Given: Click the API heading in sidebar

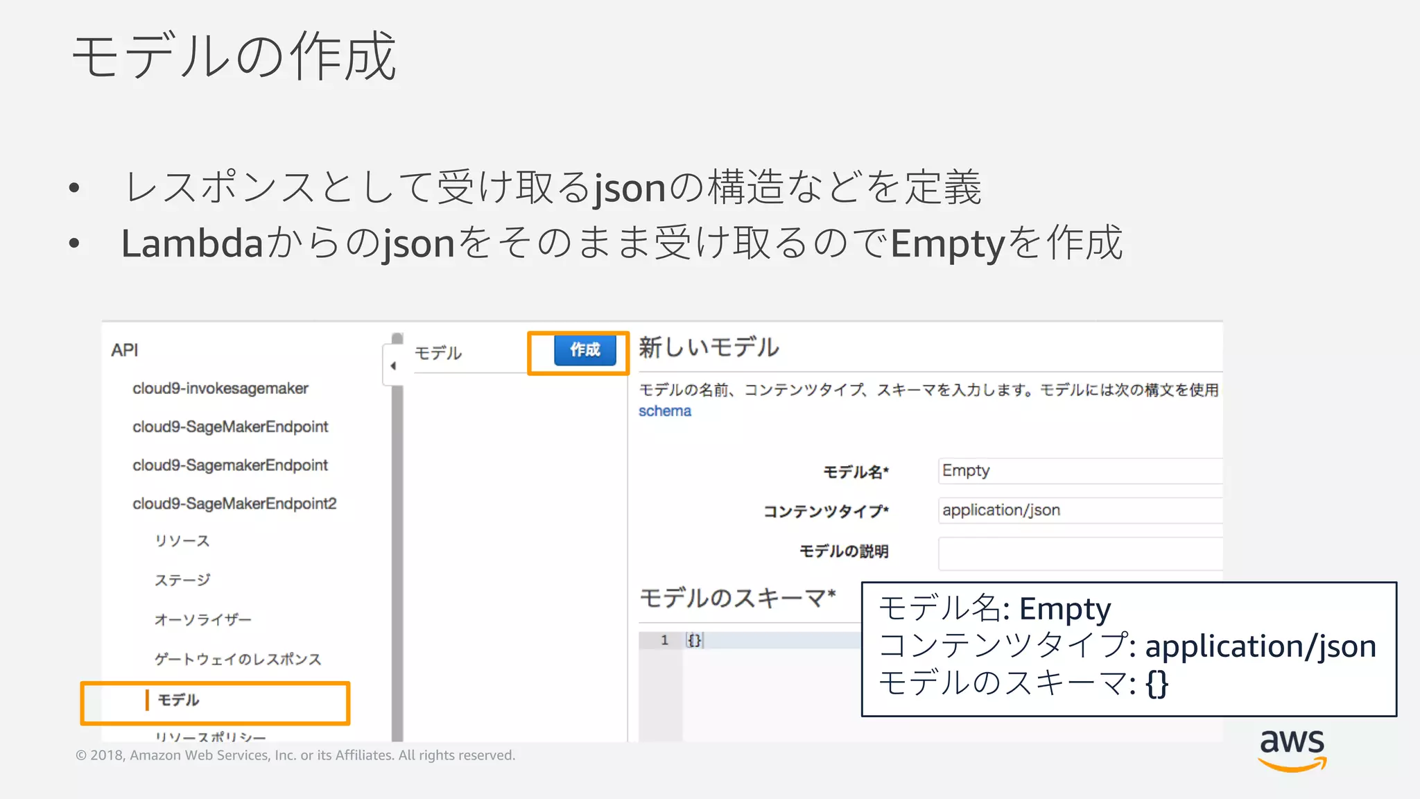Looking at the screenshot, I should click(x=125, y=350).
